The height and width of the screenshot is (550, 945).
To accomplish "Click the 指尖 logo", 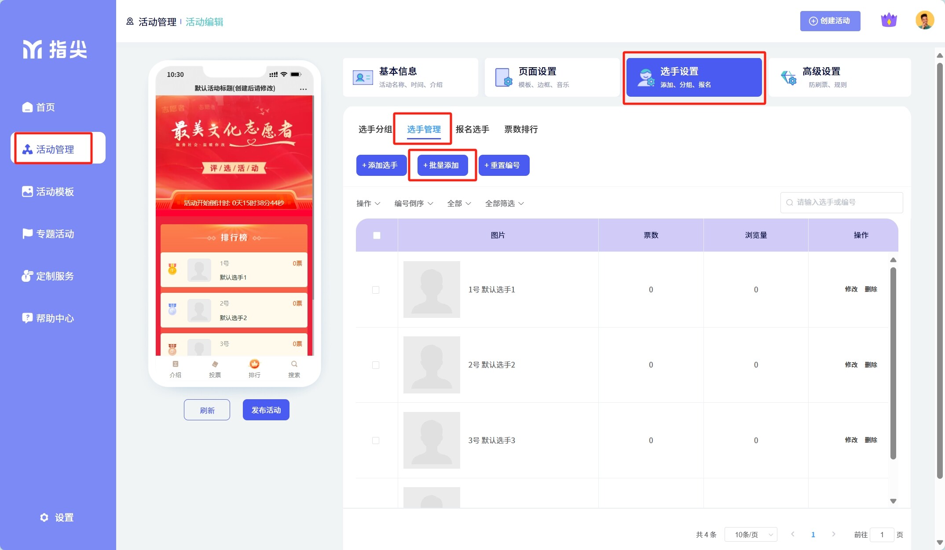I will click(x=55, y=49).
